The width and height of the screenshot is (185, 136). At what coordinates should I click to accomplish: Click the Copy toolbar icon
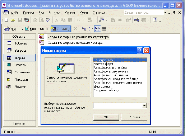click(63, 20)
